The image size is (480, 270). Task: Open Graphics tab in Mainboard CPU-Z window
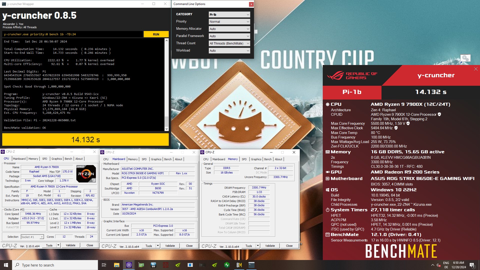(156, 159)
